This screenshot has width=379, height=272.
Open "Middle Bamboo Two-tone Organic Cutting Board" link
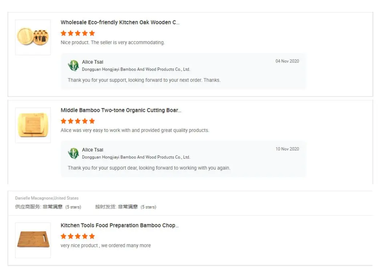pos(121,110)
